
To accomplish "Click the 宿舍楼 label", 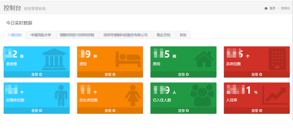I will click(x=12, y=64).
